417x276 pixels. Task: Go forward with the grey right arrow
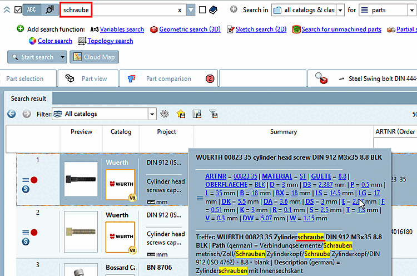(x=26, y=114)
